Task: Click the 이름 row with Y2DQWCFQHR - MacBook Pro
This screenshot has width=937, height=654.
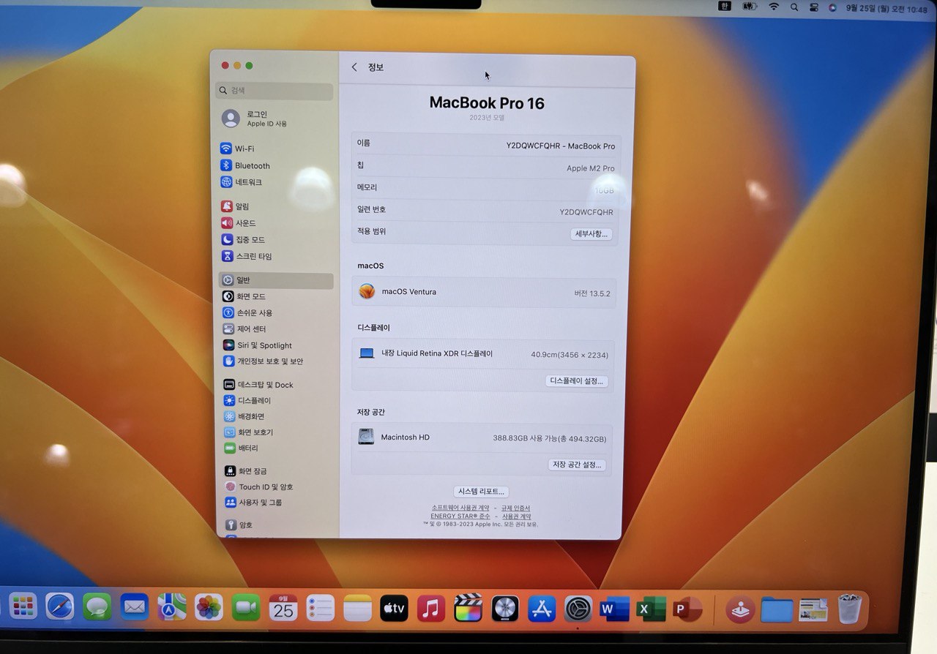Action: click(x=485, y=145)
